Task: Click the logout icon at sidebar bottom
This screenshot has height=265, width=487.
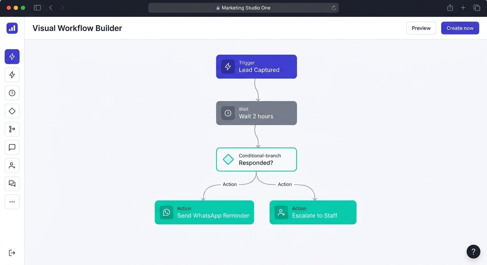Action: [x=12, y=253]
